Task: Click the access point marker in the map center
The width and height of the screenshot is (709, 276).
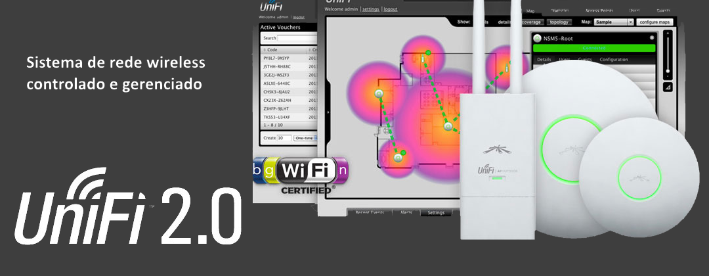Action: pos(448,126)
